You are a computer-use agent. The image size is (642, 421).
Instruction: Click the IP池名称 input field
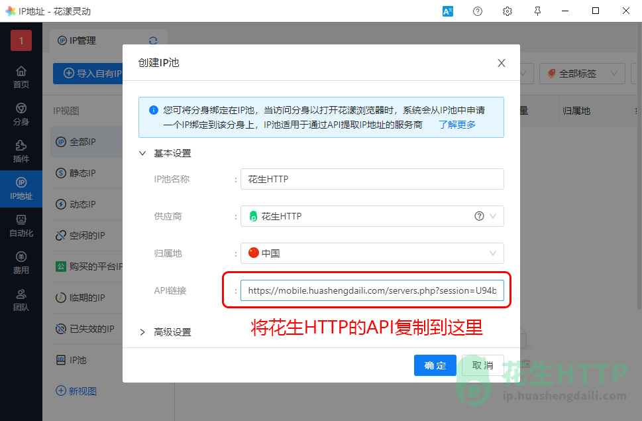tap(372, 179)
